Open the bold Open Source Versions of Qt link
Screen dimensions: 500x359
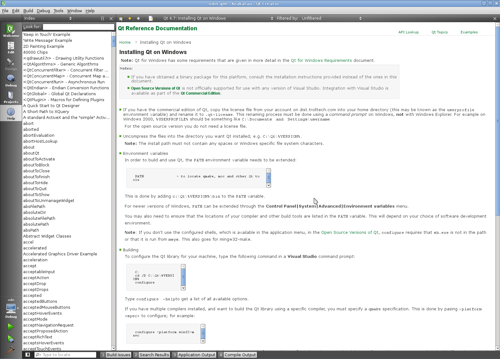156,88
